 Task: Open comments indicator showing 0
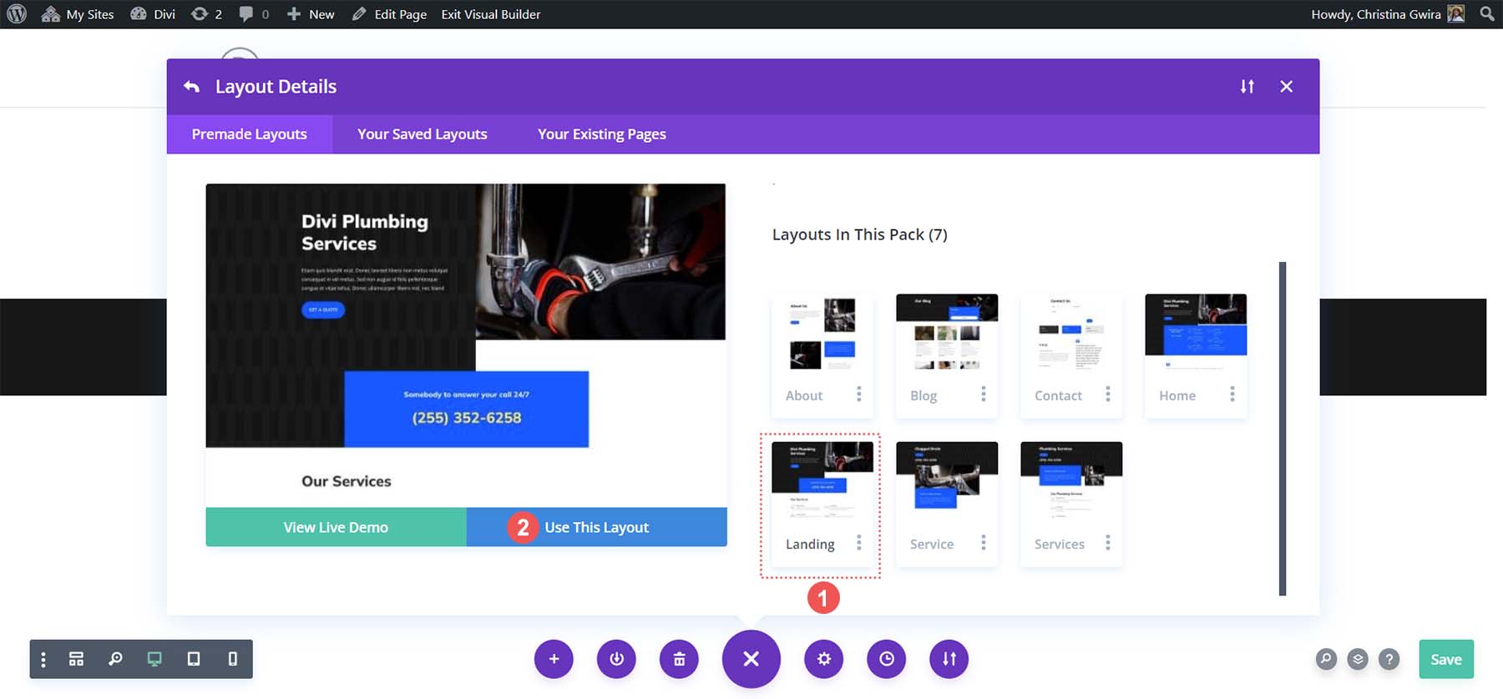point(254,14)
